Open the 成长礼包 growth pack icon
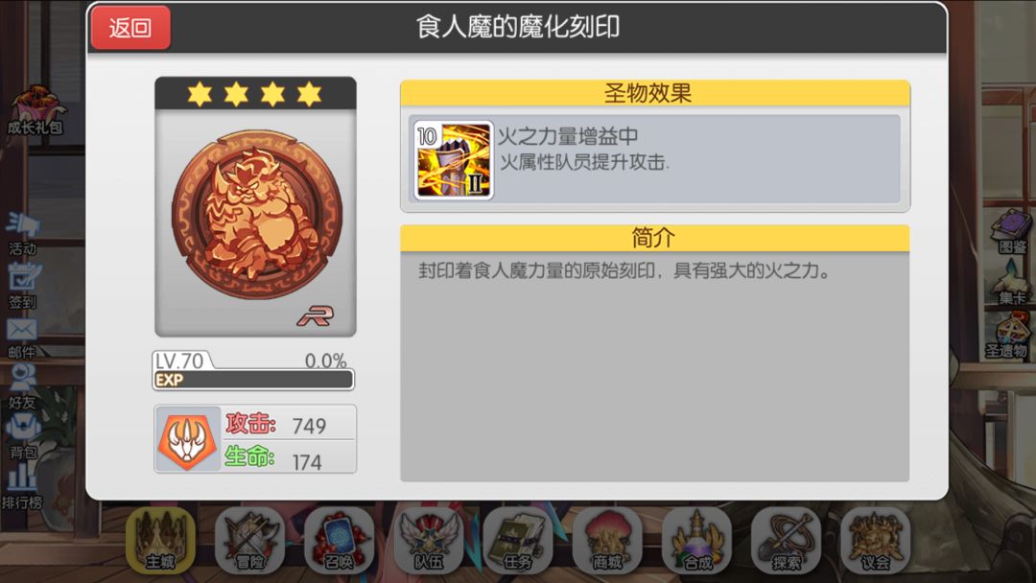This screenshot has height=583, width=1036. (35, 110)
